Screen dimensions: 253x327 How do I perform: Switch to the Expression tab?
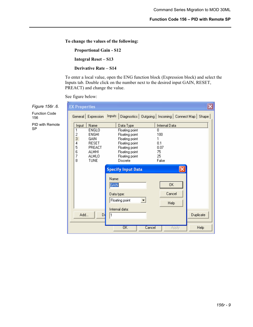coord(95,117)
